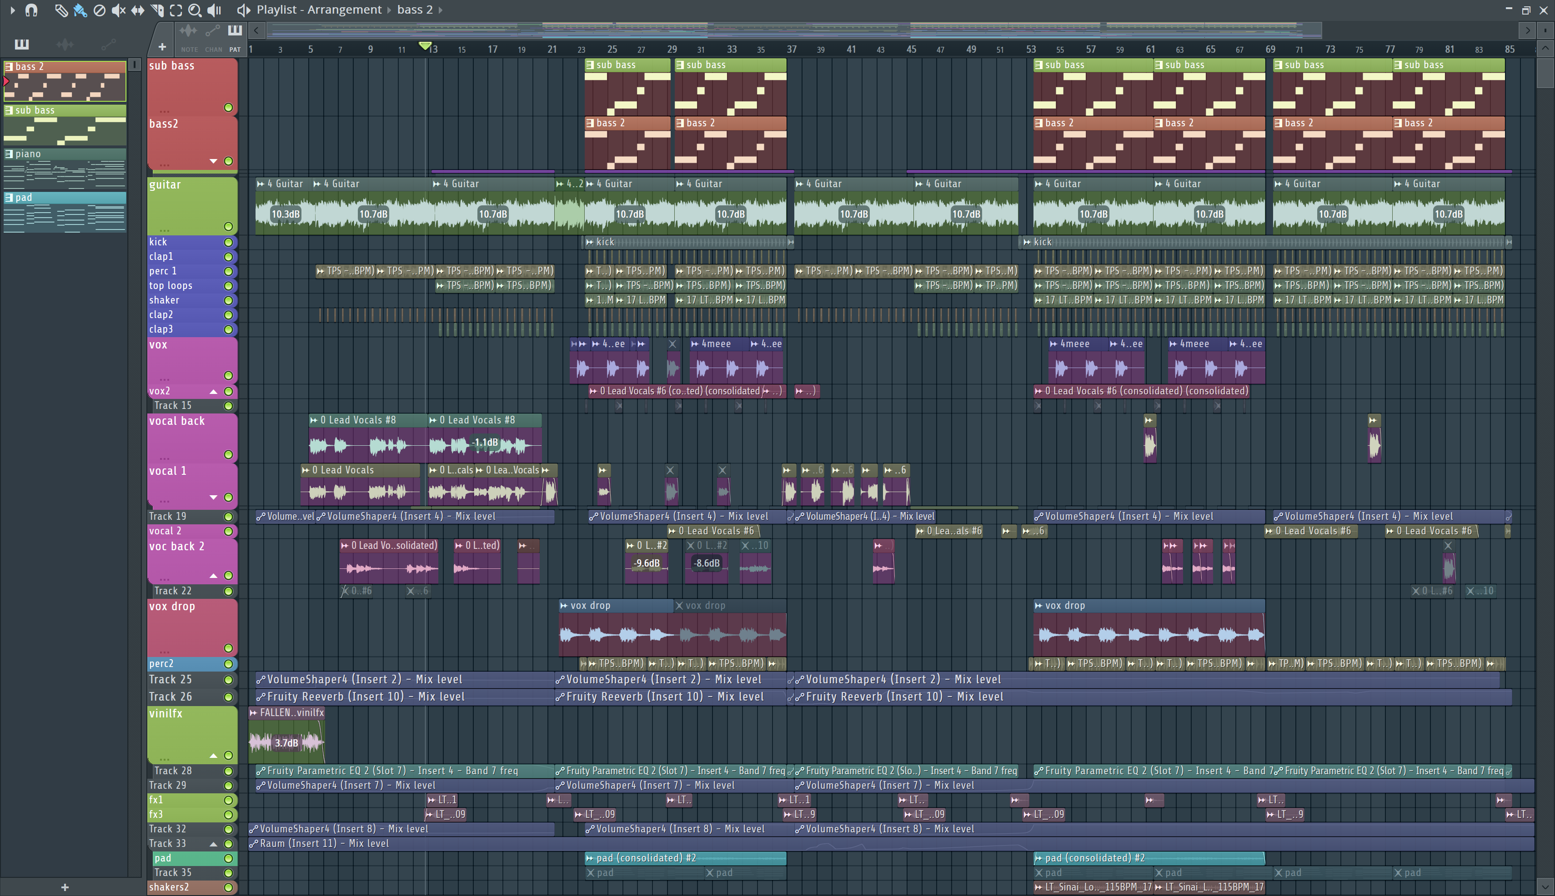The image size is (1555, 896).
Task: Click the scroll-down arrow at bottom right
Action: click(x=1545, y=887)
